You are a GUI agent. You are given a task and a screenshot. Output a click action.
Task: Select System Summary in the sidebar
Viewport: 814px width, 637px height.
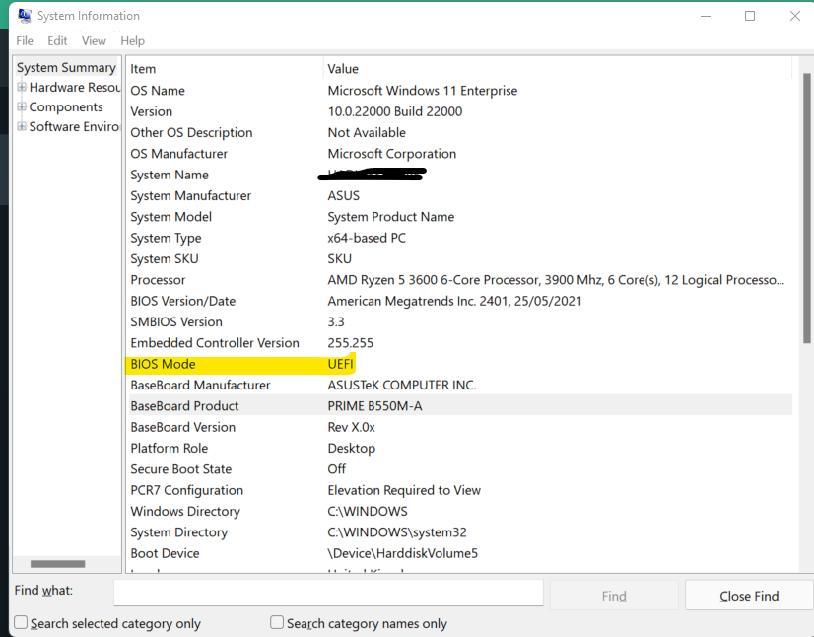click(x=65, y=67)
